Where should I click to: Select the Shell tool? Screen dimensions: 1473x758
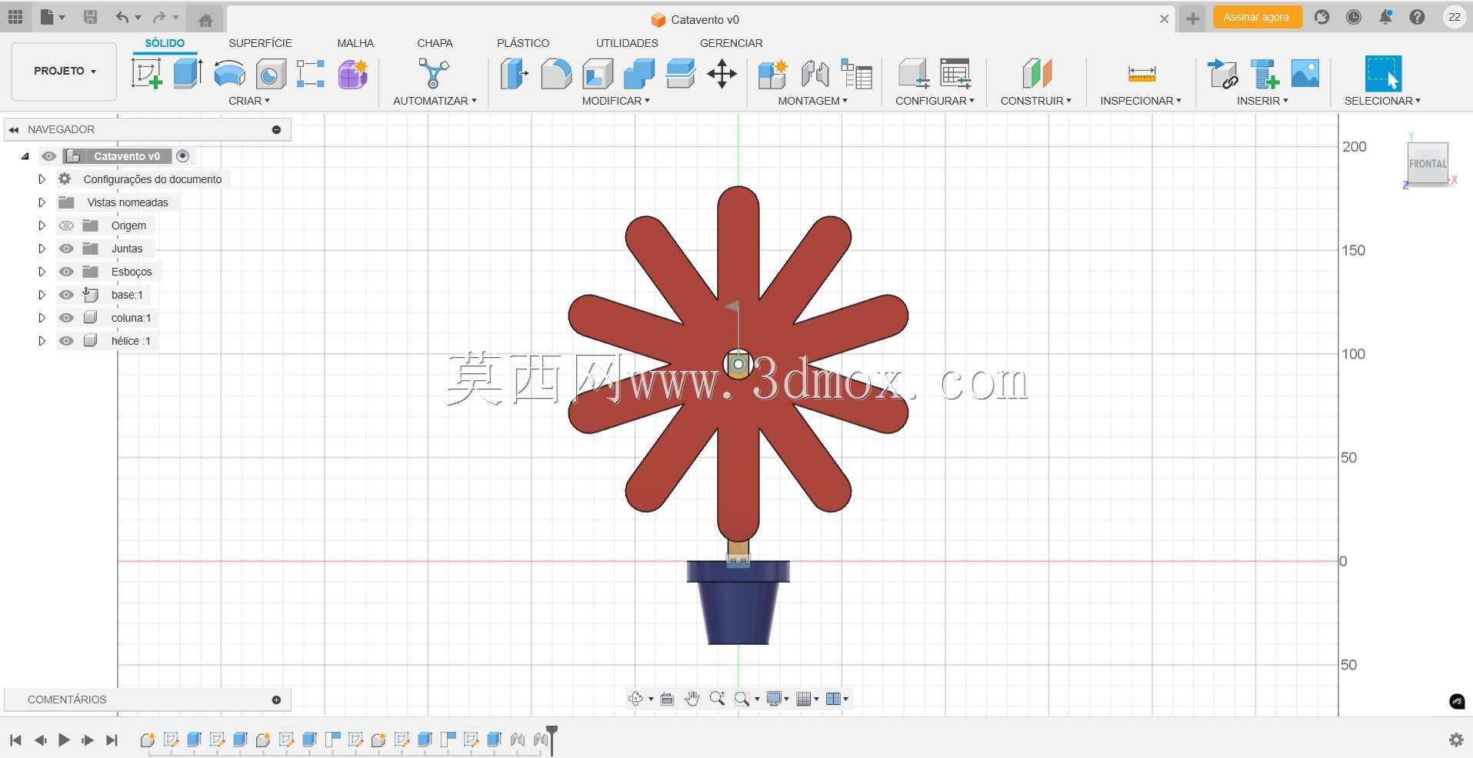pos(598,74)
